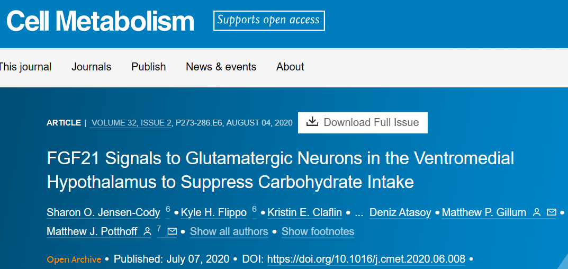Click the email envelope icon next to Matthew P. Gillum

552,212
